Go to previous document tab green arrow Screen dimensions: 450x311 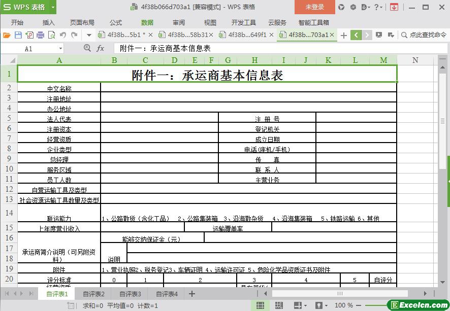[356, 35]
